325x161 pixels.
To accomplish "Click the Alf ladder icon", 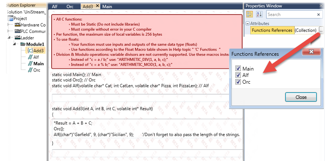I will click(x=31, y=57).
